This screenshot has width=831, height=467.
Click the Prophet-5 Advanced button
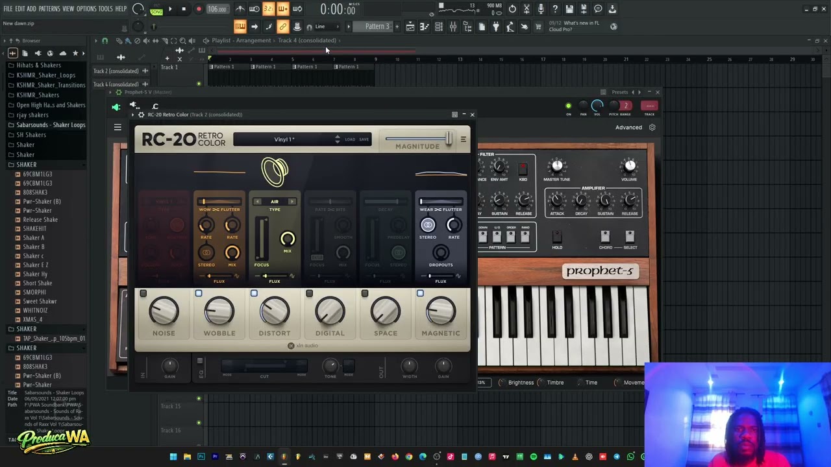point(628,128)
